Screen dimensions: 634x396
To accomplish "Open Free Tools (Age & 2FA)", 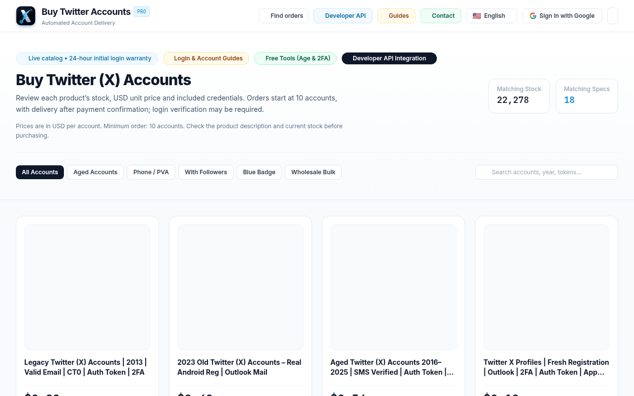I will (295, 58).
